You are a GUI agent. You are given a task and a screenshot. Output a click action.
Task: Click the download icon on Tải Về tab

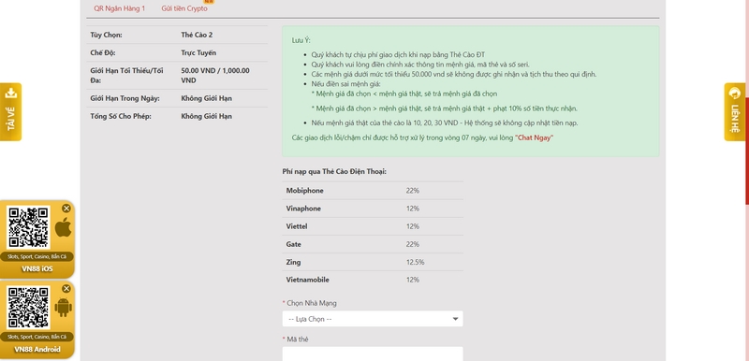[10, 94]
